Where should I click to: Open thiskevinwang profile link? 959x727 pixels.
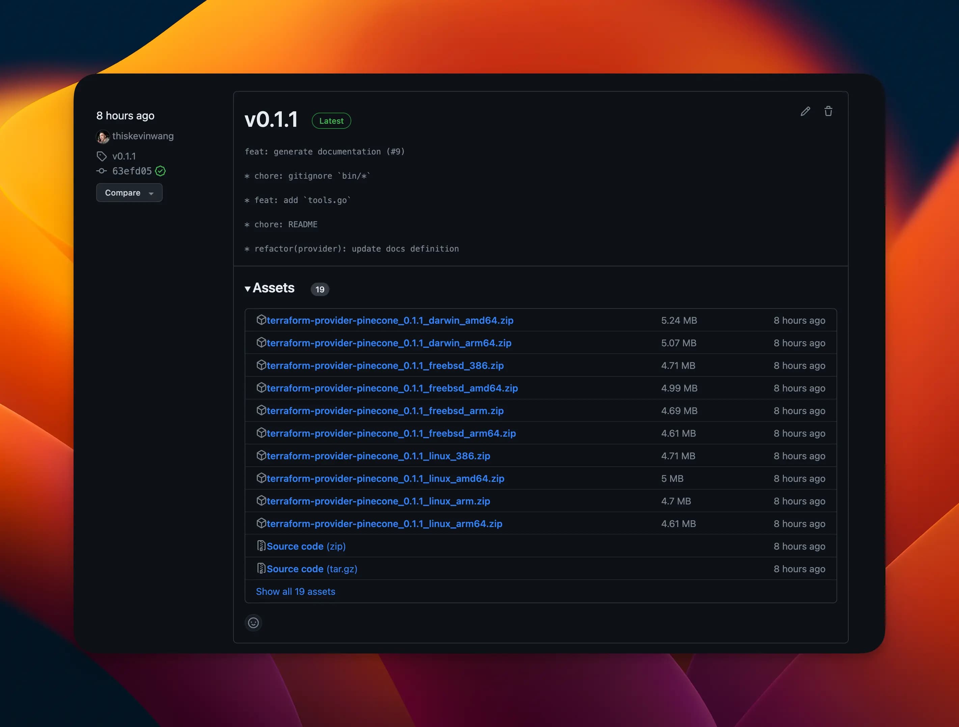pos(143,136)
